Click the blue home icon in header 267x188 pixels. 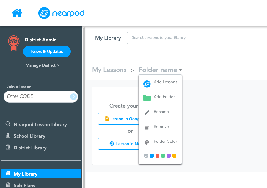(17, 13)
